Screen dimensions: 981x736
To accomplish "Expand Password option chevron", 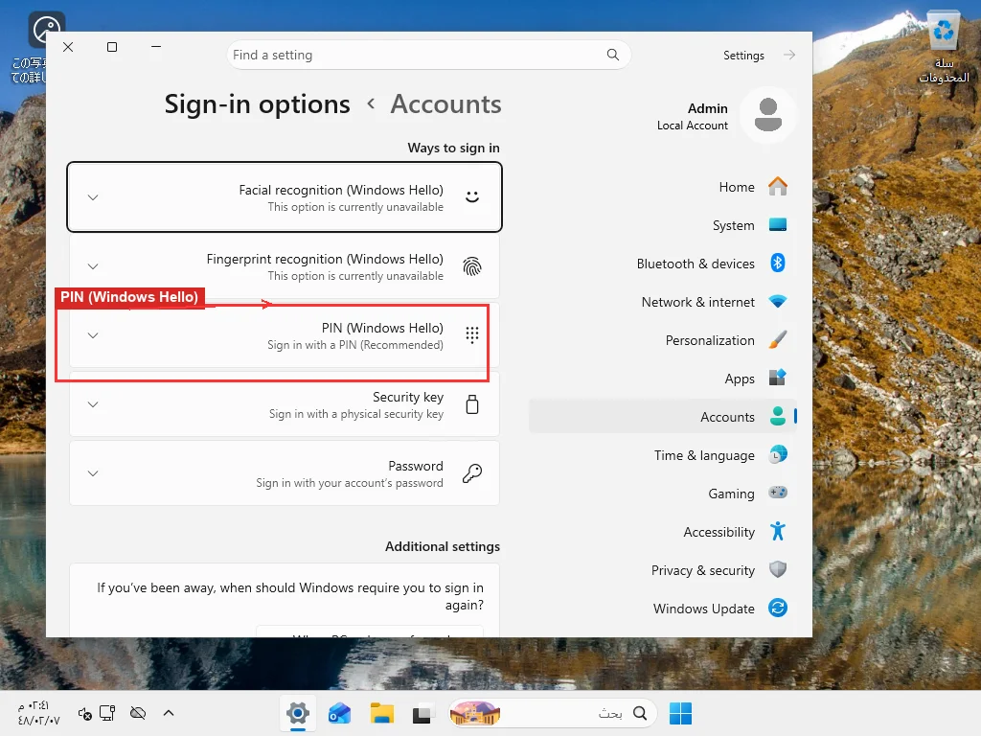I will 93,473.
